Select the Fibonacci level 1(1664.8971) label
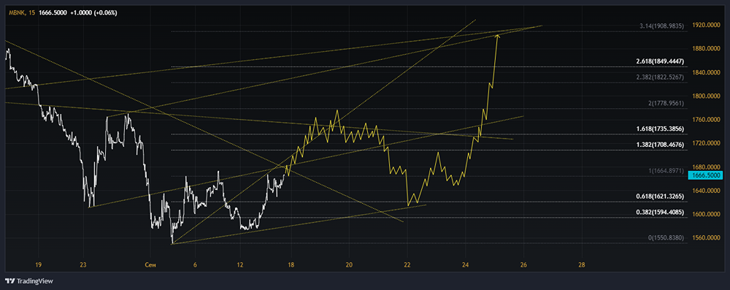This screenshot has height=290, width=730. coord(666,171)
